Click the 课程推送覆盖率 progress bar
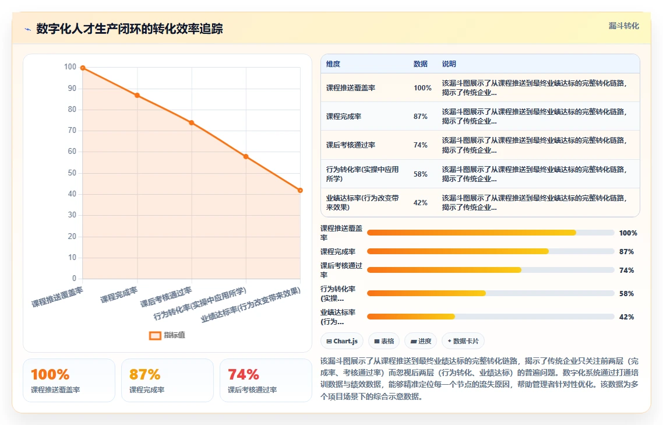This screenshot has width=663, height=425. tap(491, 233)
